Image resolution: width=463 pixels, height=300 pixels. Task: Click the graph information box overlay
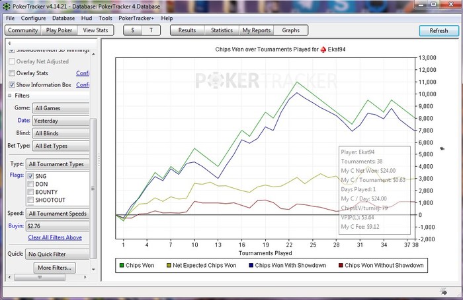pos(374,190)
